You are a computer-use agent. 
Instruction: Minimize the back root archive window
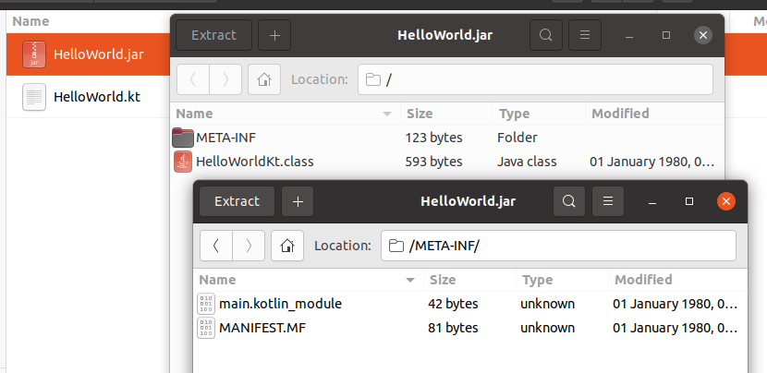coord(629,35)
